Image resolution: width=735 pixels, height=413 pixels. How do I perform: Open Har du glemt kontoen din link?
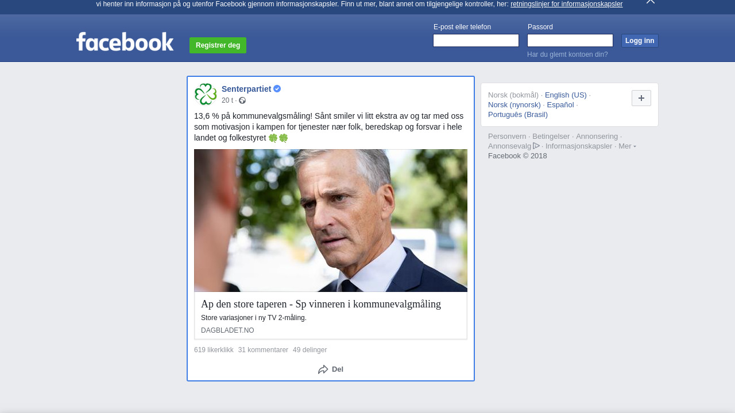[567, 54]
